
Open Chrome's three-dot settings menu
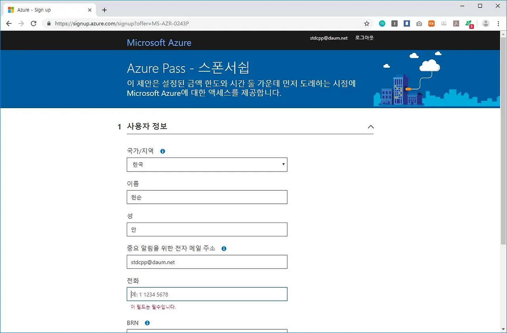pyautogui.click(x=498, y=23)
